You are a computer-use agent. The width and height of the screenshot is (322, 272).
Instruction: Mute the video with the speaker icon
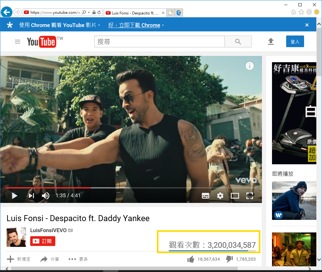coord(46,196)
